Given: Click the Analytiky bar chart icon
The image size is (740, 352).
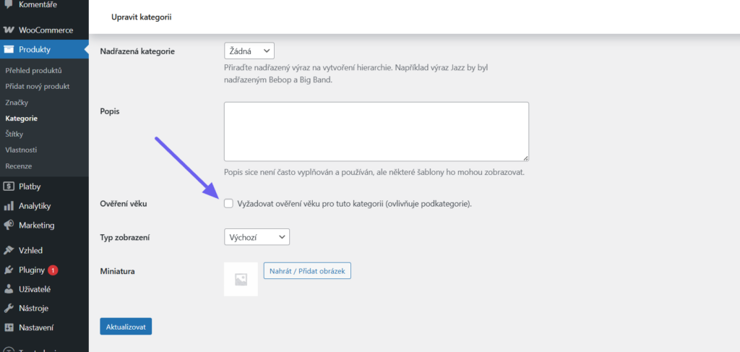Looking at the screenshot, I should (x=9, y=206).
